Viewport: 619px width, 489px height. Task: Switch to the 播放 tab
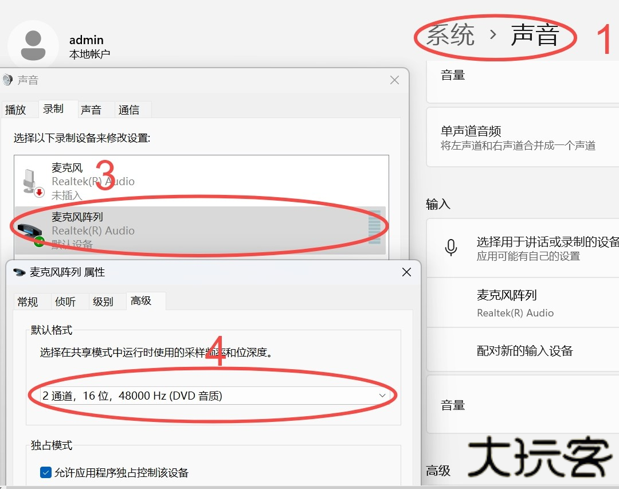[x=16, y=109]
